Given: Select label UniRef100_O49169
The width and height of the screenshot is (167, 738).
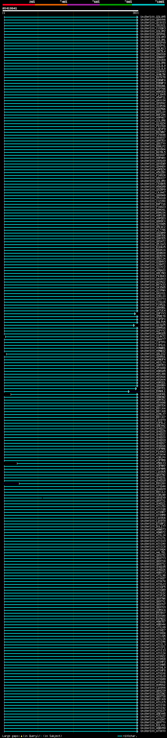Looking at the screenshot, I should pyautogui.click(x=153, y=161).
